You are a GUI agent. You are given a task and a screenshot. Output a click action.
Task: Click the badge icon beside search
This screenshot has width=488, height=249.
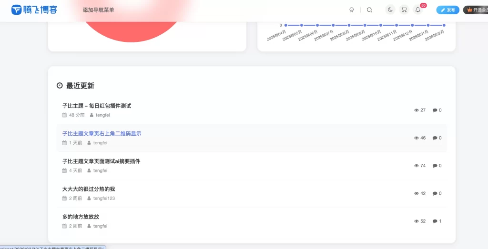[x=352, y=10]
